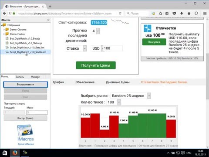Collapse the Избранное folder

coord(2,25)
